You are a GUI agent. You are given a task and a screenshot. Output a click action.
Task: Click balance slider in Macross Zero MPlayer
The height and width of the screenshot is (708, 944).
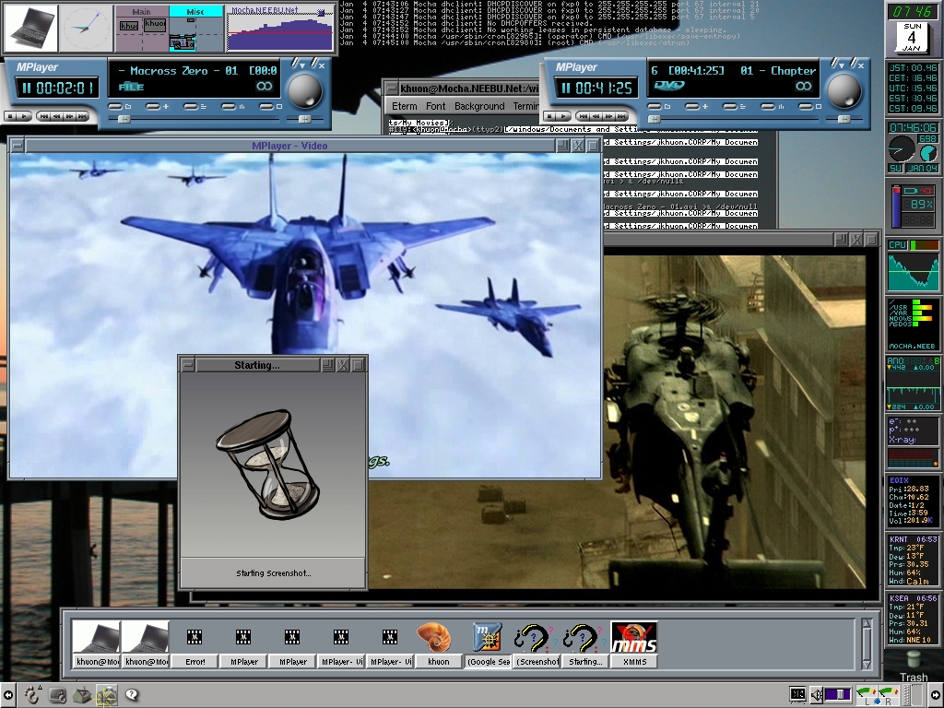(304, 119)
